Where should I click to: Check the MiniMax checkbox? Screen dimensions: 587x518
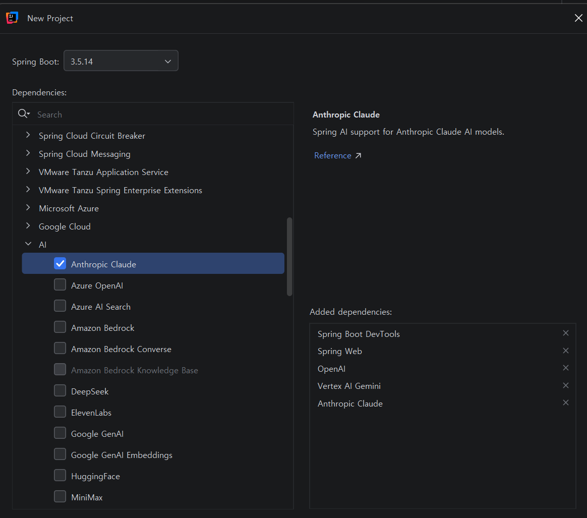coord(60,496)
